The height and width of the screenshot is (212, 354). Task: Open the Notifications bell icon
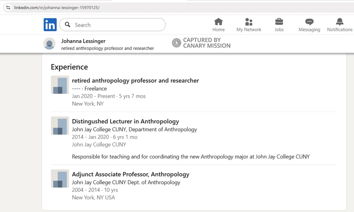[339, 22]
